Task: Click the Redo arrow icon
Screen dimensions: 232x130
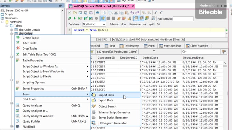Action: click(x=137, y=13)
